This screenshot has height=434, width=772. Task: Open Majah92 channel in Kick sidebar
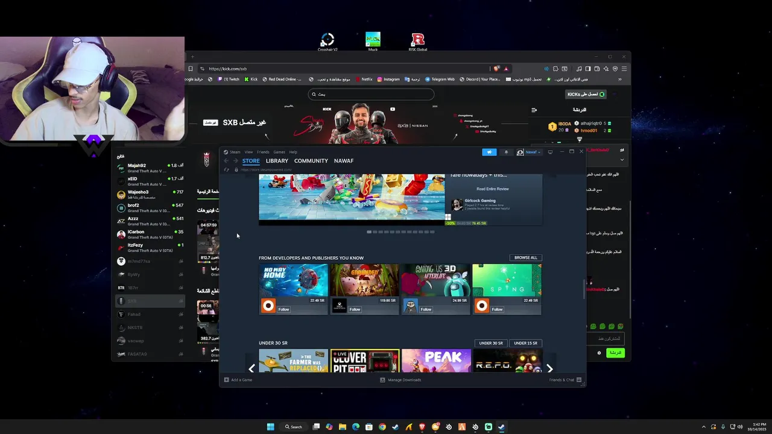pyautogui.click(x=150, y=168)
